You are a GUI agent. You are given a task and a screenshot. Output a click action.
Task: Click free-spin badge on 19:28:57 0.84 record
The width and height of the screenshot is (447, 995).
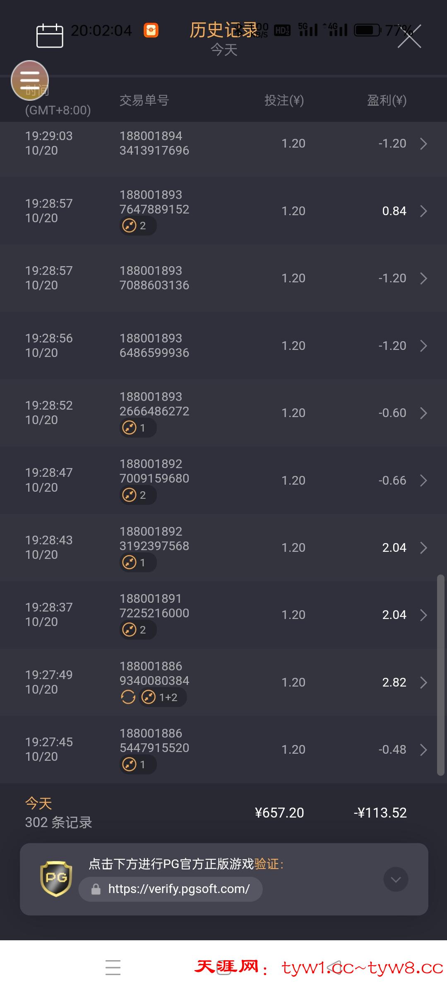pos(137,226)
